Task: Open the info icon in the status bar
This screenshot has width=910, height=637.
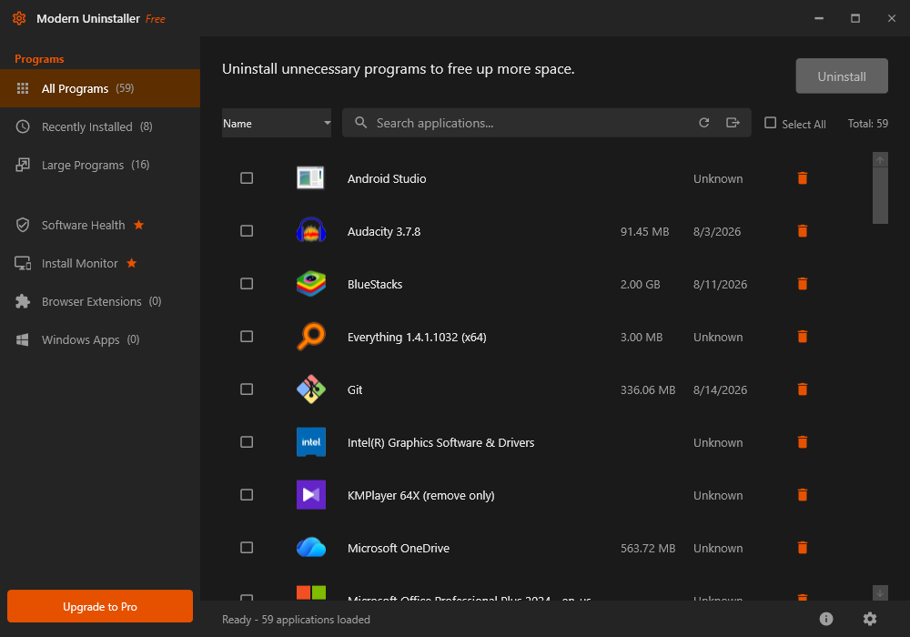Action: tap(826, 619)
